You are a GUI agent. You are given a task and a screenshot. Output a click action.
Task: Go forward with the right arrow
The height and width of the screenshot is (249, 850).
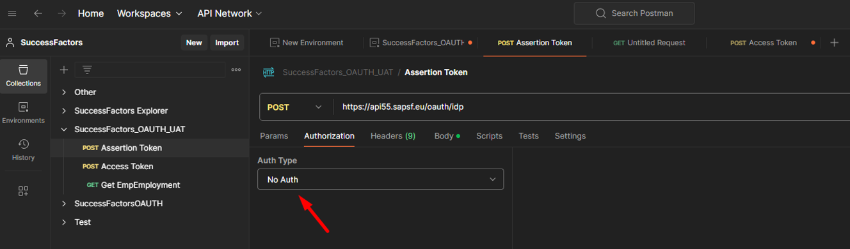point(61,13)
